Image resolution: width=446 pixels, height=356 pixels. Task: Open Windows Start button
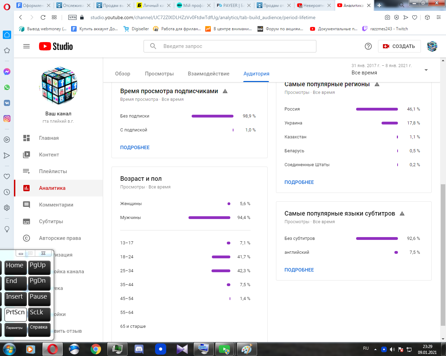pos(9,349)
